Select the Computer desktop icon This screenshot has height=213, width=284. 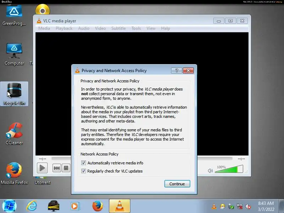click(x=14, y=54)
